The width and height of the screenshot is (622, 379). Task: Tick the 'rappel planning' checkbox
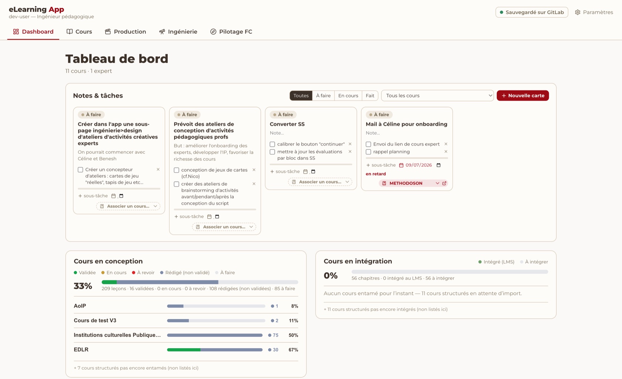368,152
